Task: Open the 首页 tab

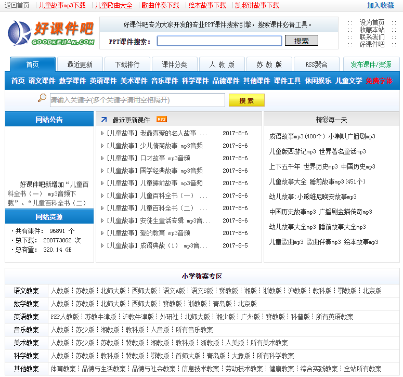Action: [33, 64]
